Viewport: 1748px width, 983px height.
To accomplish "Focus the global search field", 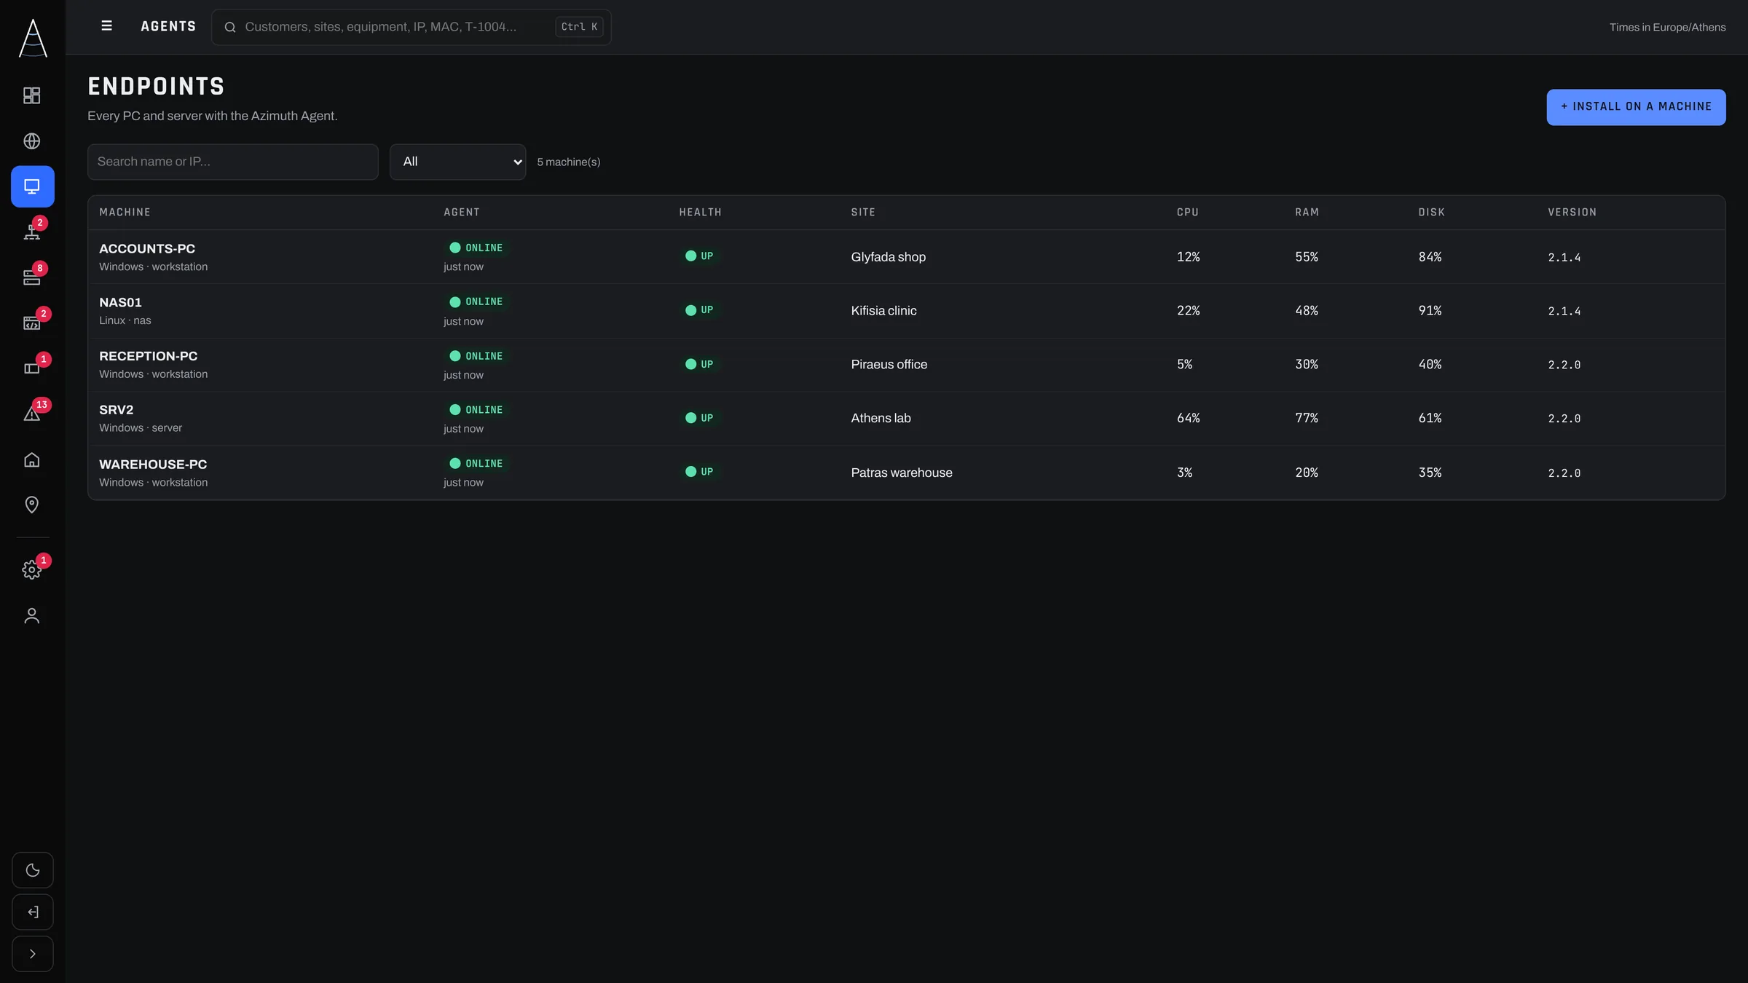I will [411, 27].
